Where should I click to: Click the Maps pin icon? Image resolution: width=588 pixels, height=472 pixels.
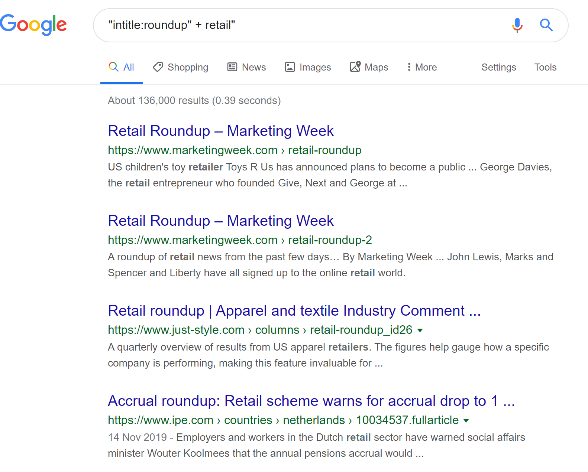tap(355, 66)
